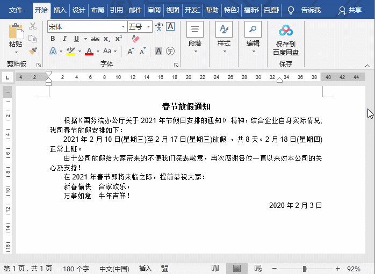This screenshot has height=274, width=375.
Task: Click the Tell Me lightbulb icon
Action: pos(291,10)
